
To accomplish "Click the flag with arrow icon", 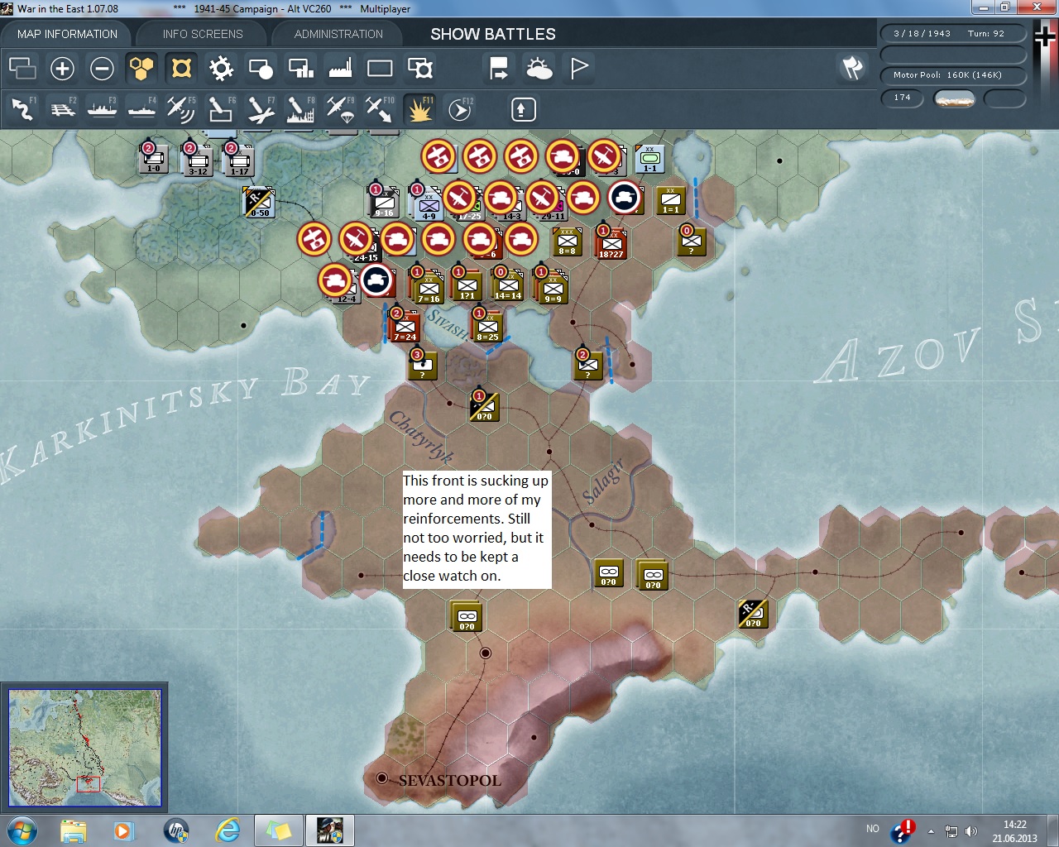I will [x=499, y=68].
